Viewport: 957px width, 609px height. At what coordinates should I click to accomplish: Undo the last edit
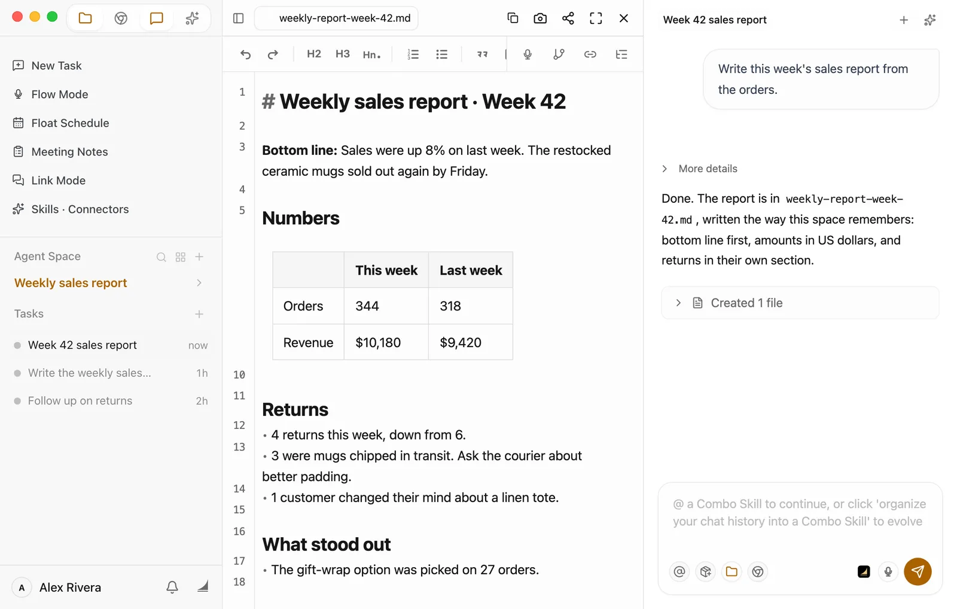click(x=245, y=54)
